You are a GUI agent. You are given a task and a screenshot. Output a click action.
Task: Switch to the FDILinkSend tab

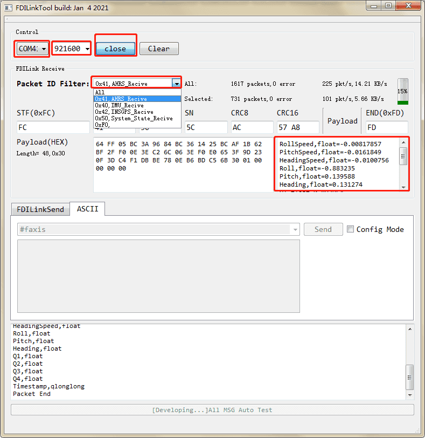pyautogui.click(x=40, y=209)
